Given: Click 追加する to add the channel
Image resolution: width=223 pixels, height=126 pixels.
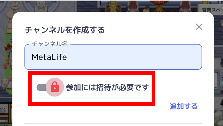Looking at the screenshot, I should (184, 106).
